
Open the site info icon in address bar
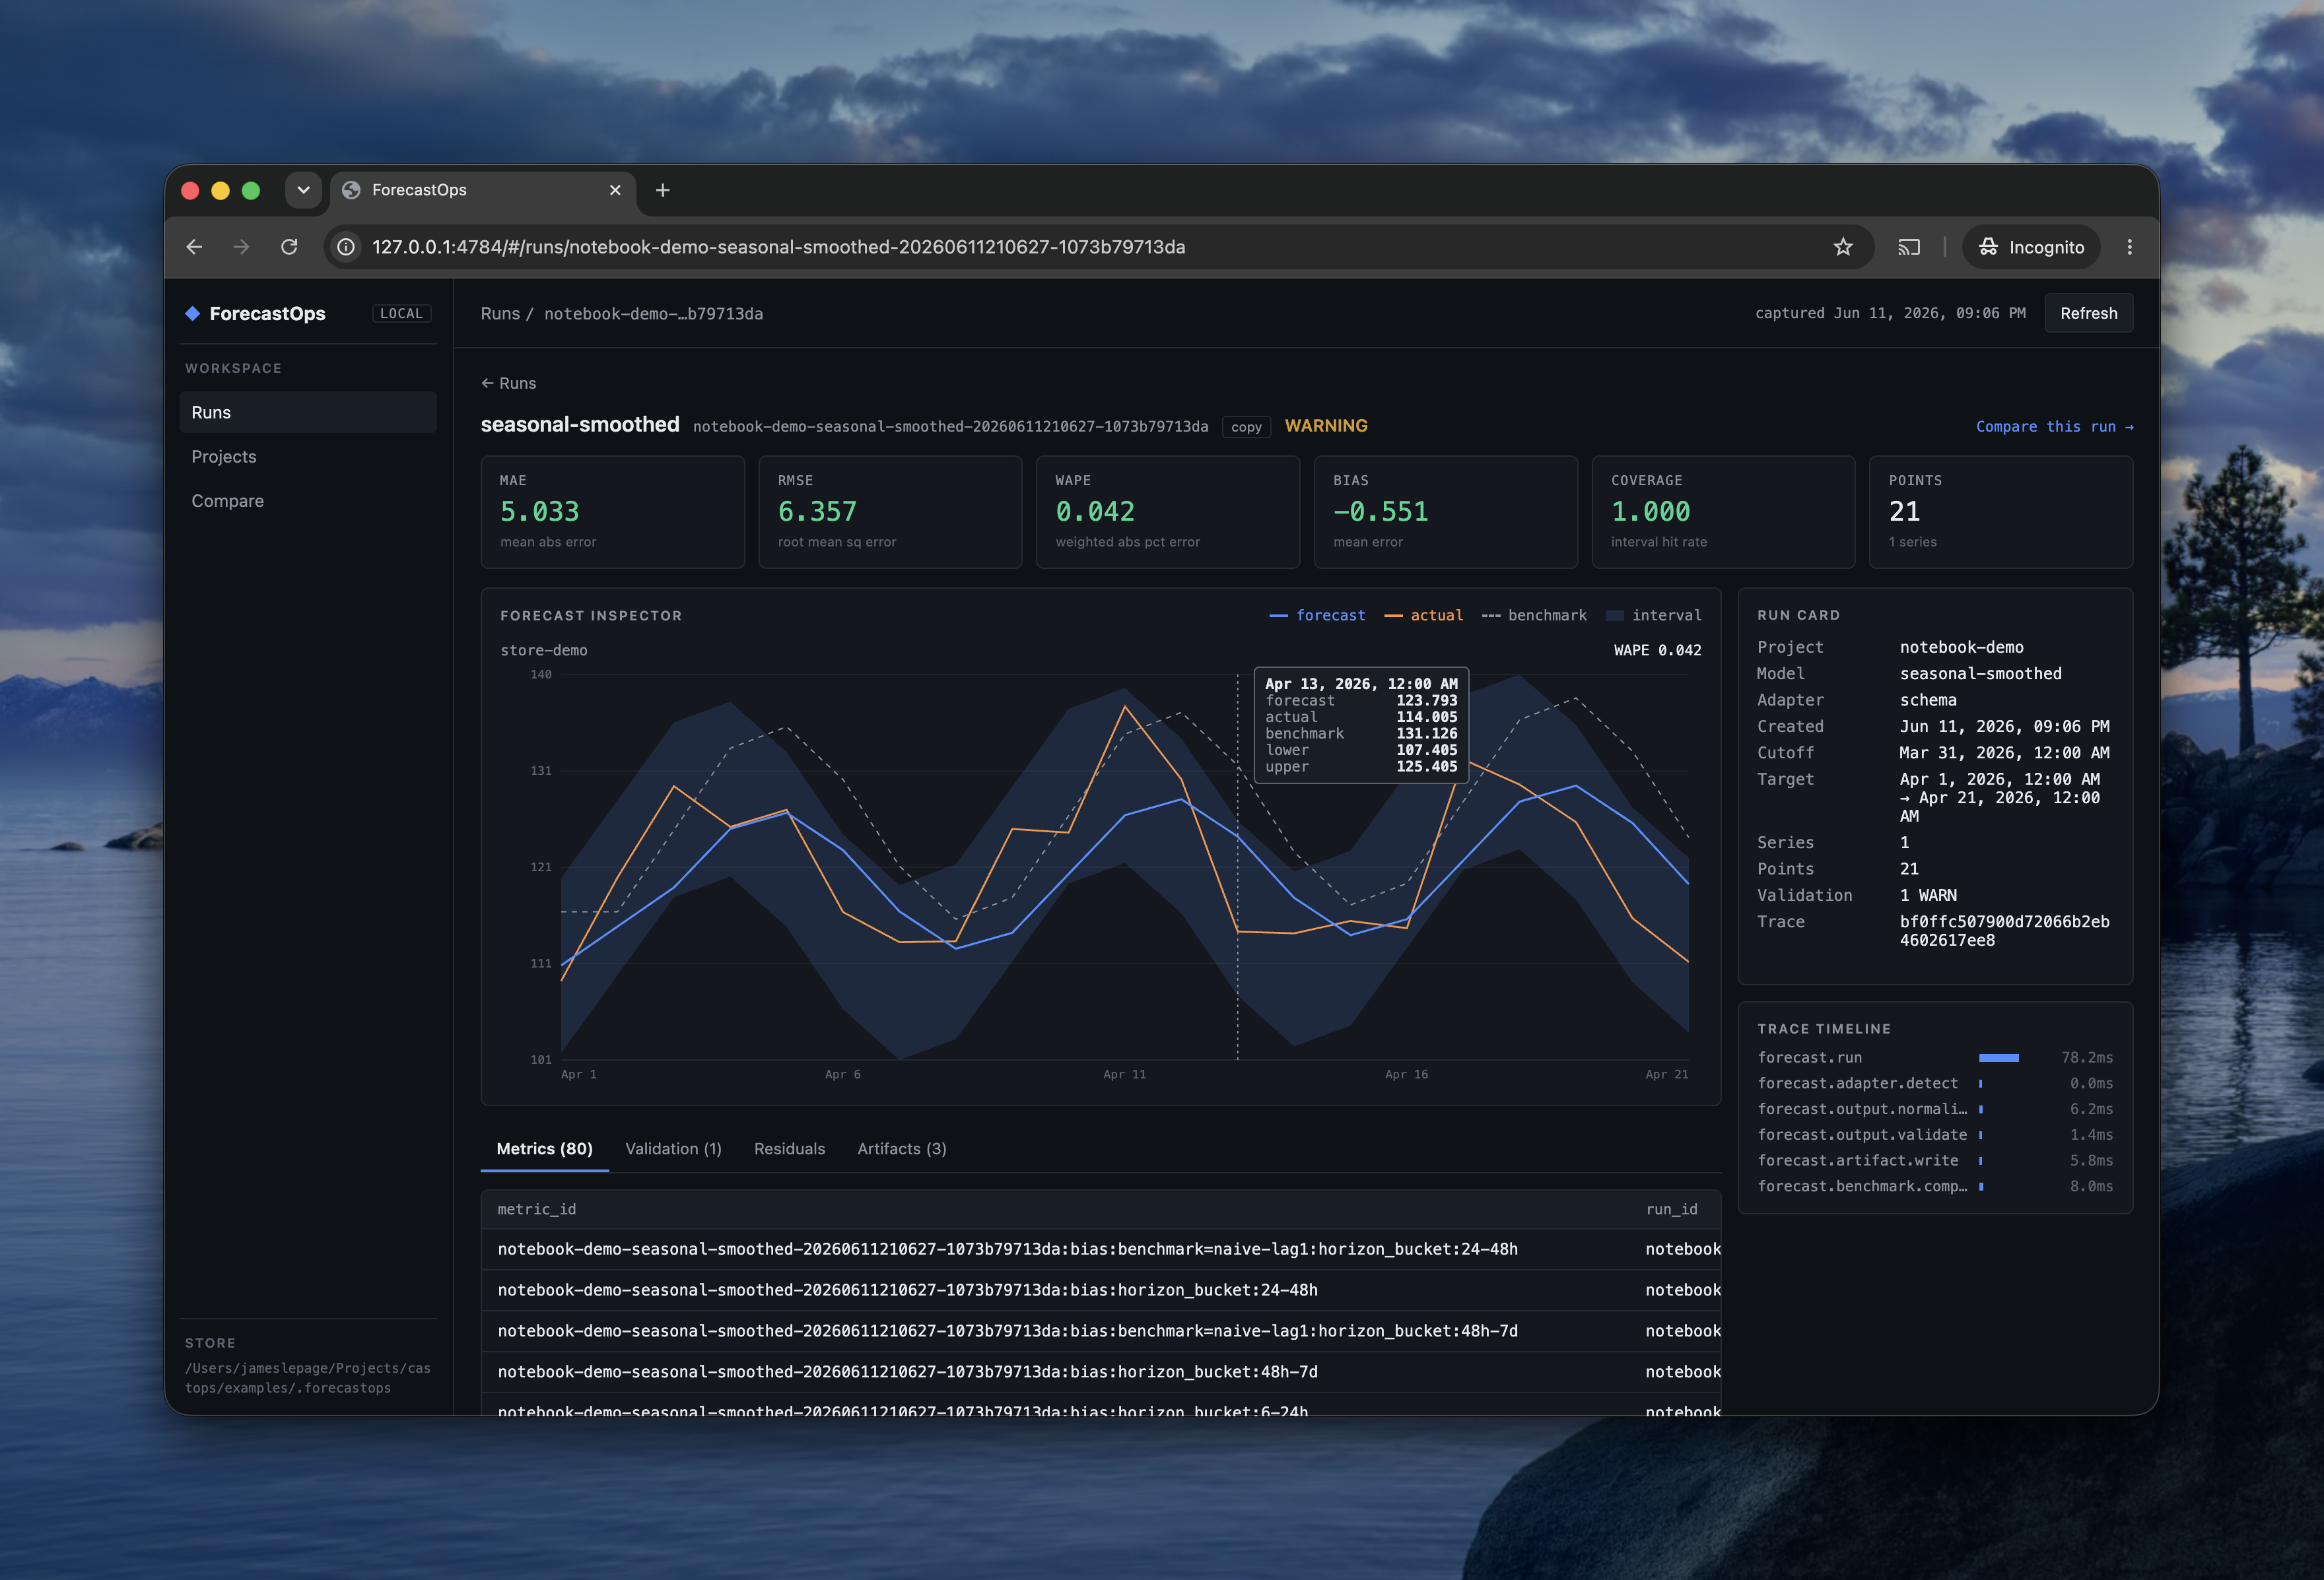[346, 247]
